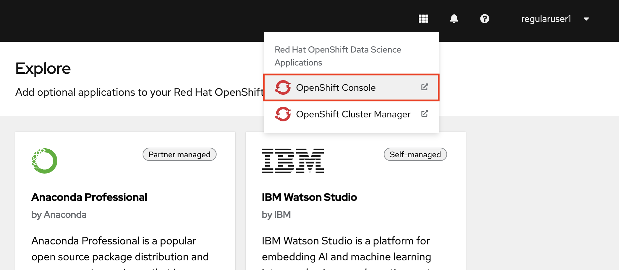Click the 'by IBM' provider text
This screenshot has width=619, height=270.
click(276, 215)
